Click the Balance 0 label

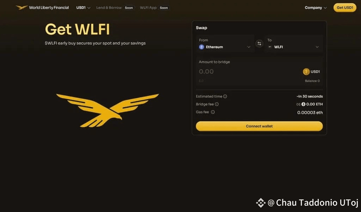tap(312, 81)
